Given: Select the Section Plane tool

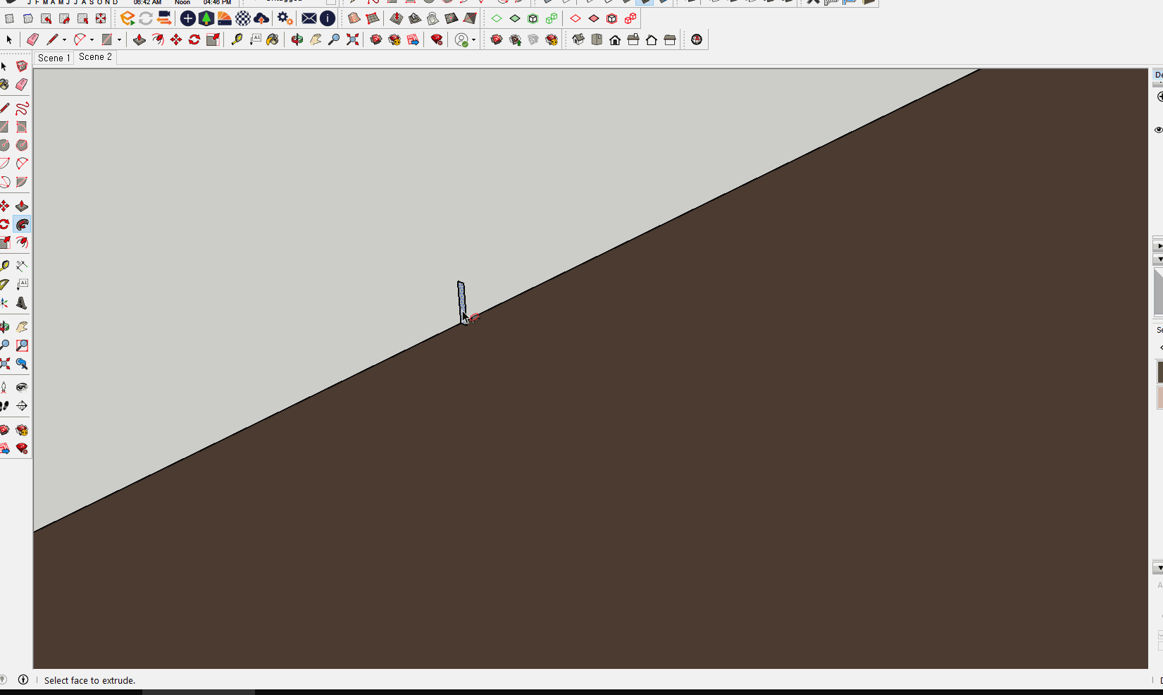Looking at the screenshot, I should [x=22, y=406].
